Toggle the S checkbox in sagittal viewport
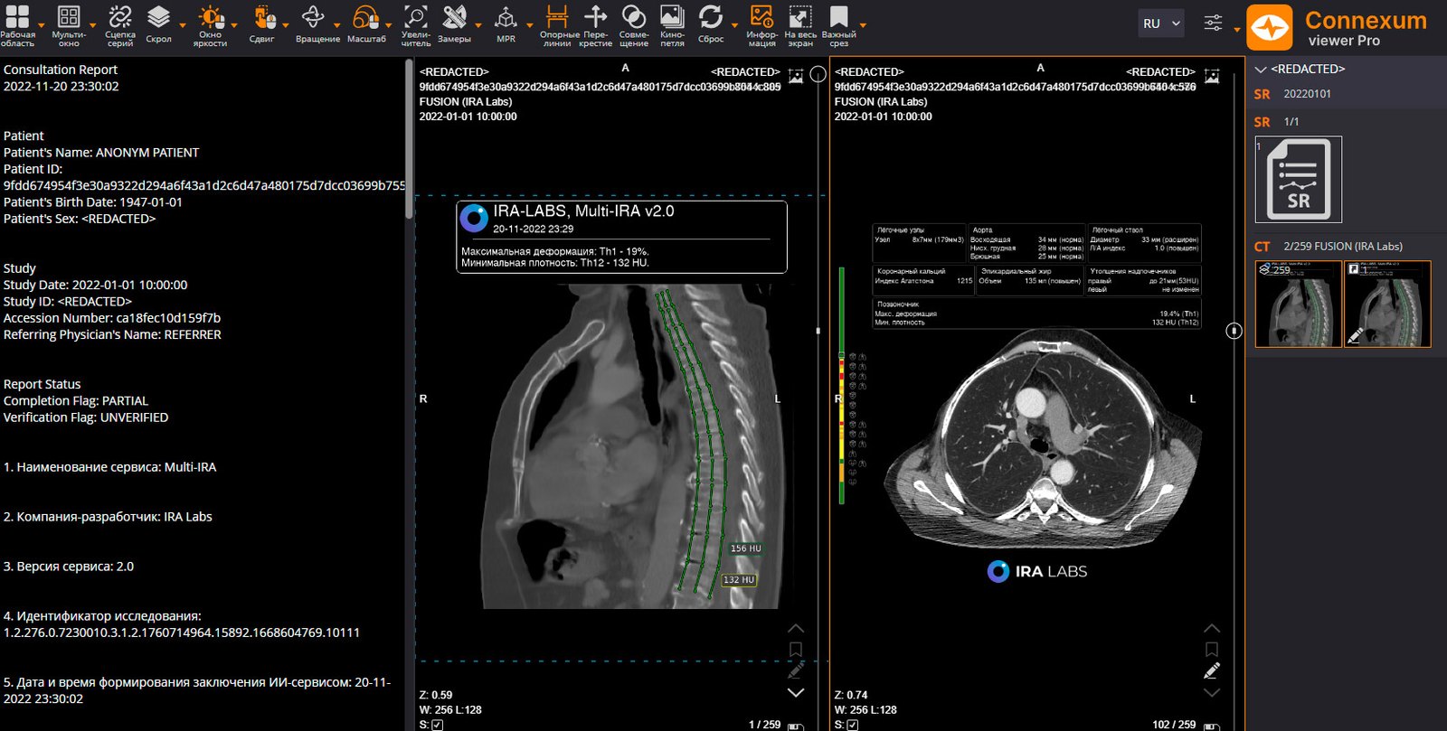The width and height of the screenshot is (1447, 731). pos(438,725)
